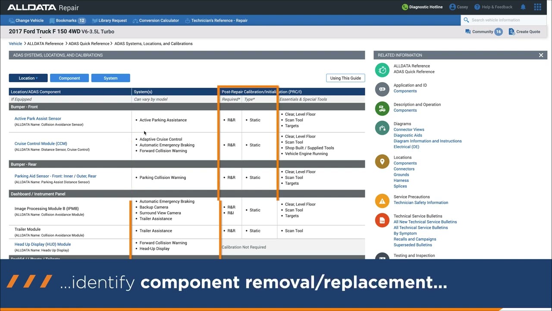Image resolution: width=552 pixels, height=311 pixels.
Task: Click the Community 16 badge count
Action: pyautogui.click(x=499, y=32)
